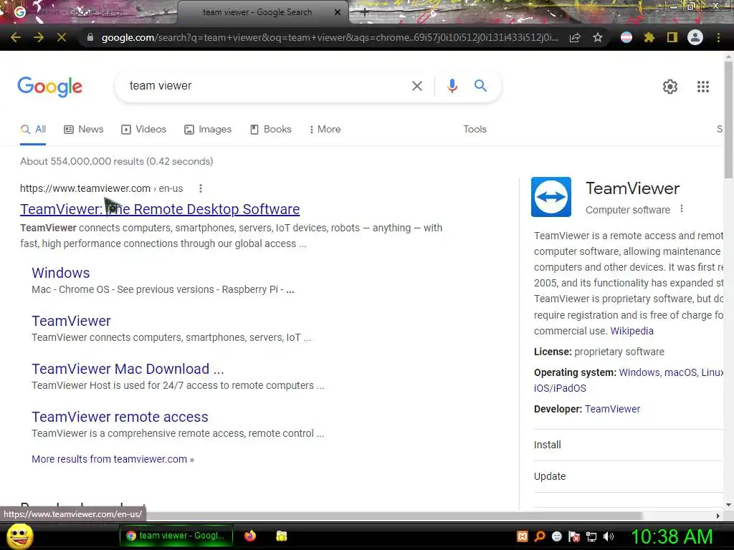
Task: Clear the search box with the X
Action: click(x=416, y=86)
